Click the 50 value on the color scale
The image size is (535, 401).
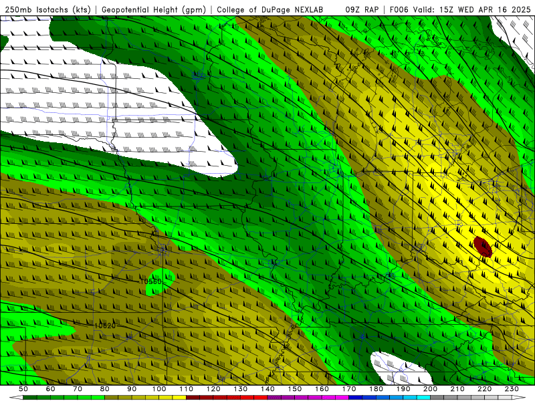[x=23, y=389]
